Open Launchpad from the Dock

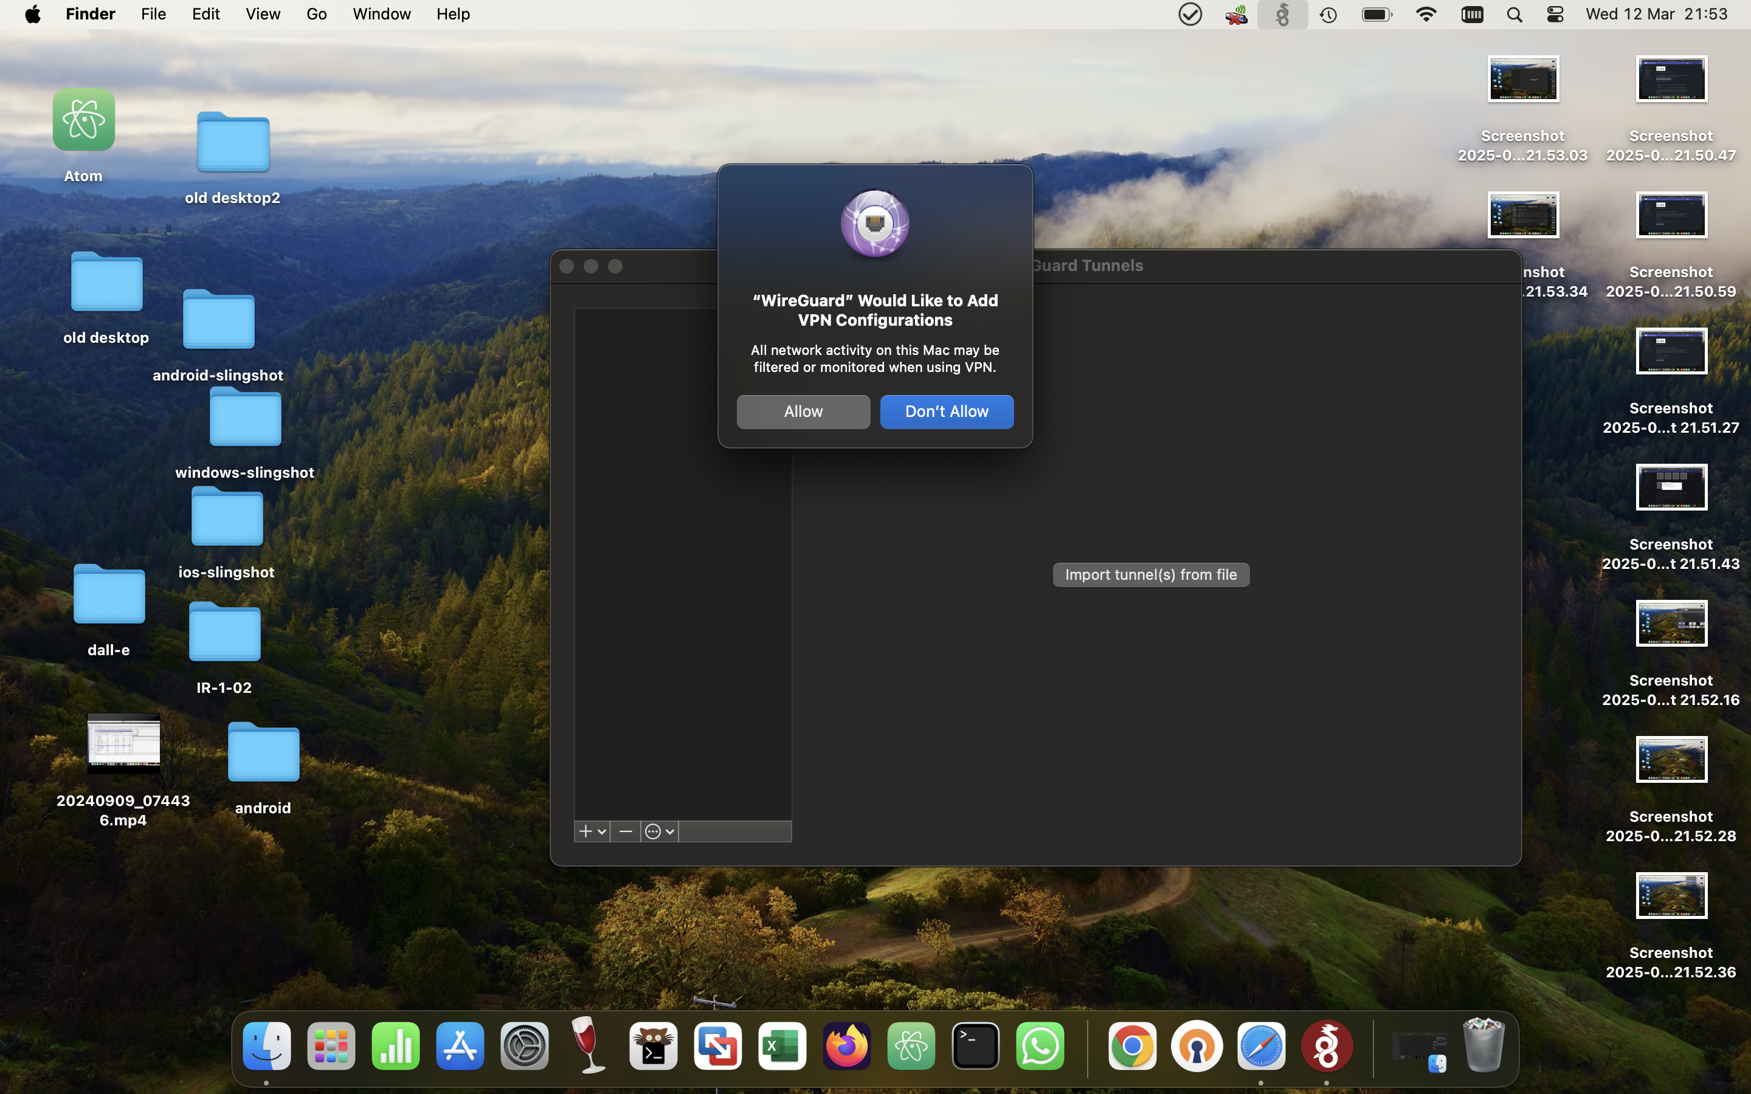click(331, 1046)
